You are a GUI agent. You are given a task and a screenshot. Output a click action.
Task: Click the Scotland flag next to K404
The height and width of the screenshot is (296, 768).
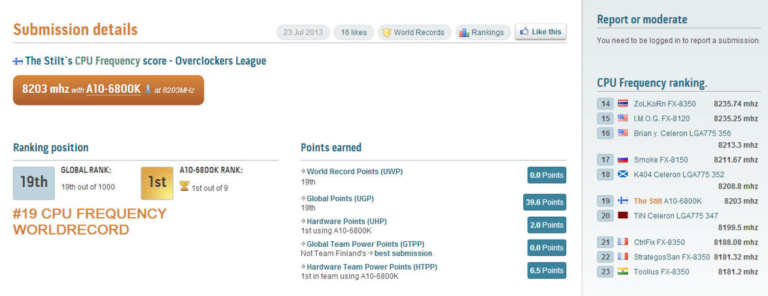coord(623,175)
